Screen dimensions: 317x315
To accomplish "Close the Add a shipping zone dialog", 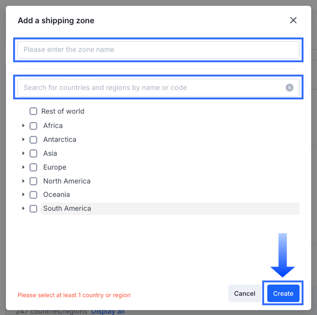I will (x=293, y=20).
